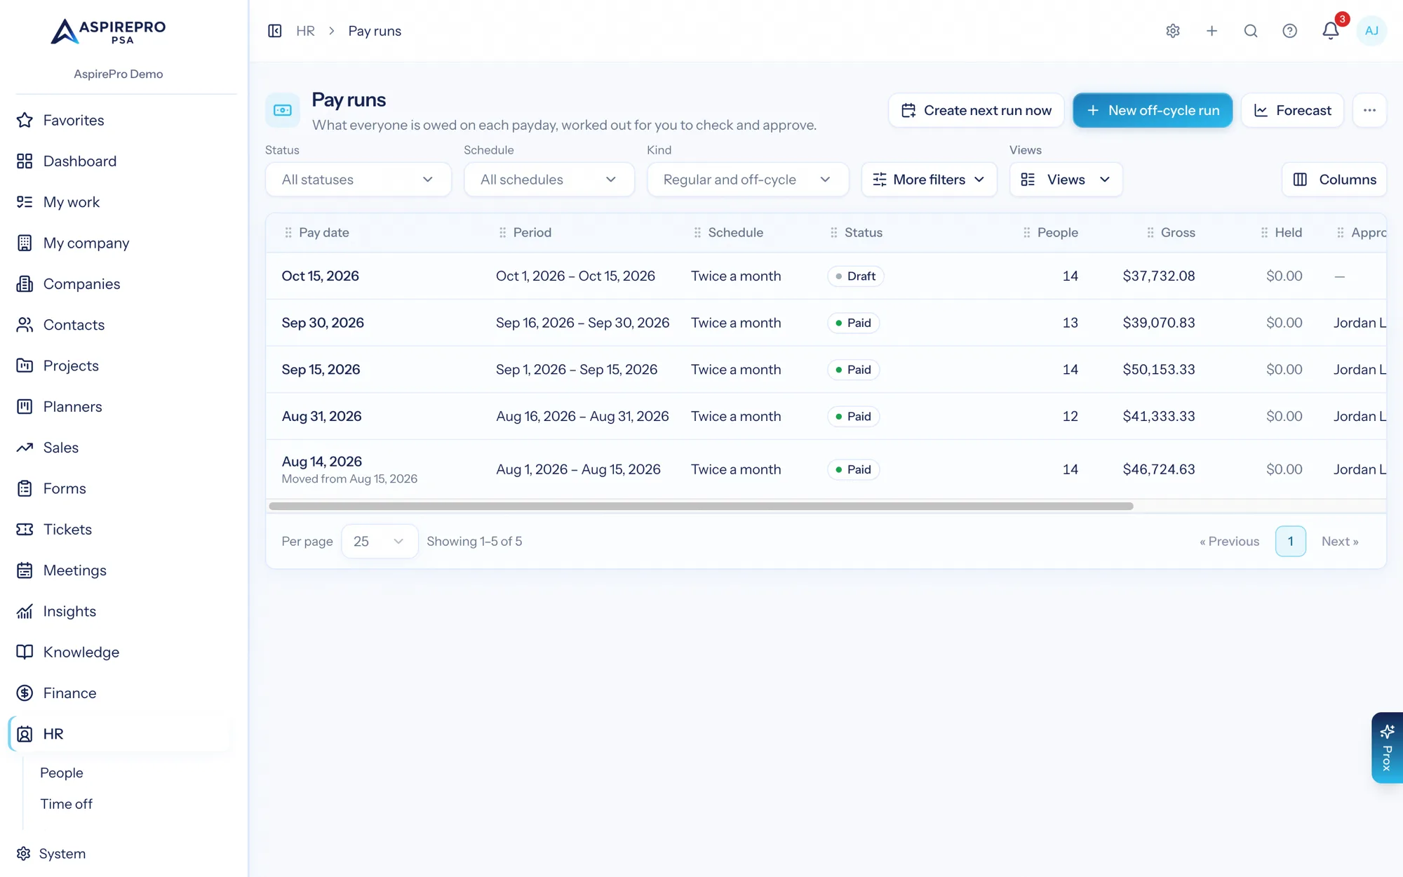Expand More filters dropdown
This screenshot has width=1403, height=877.
929,180
